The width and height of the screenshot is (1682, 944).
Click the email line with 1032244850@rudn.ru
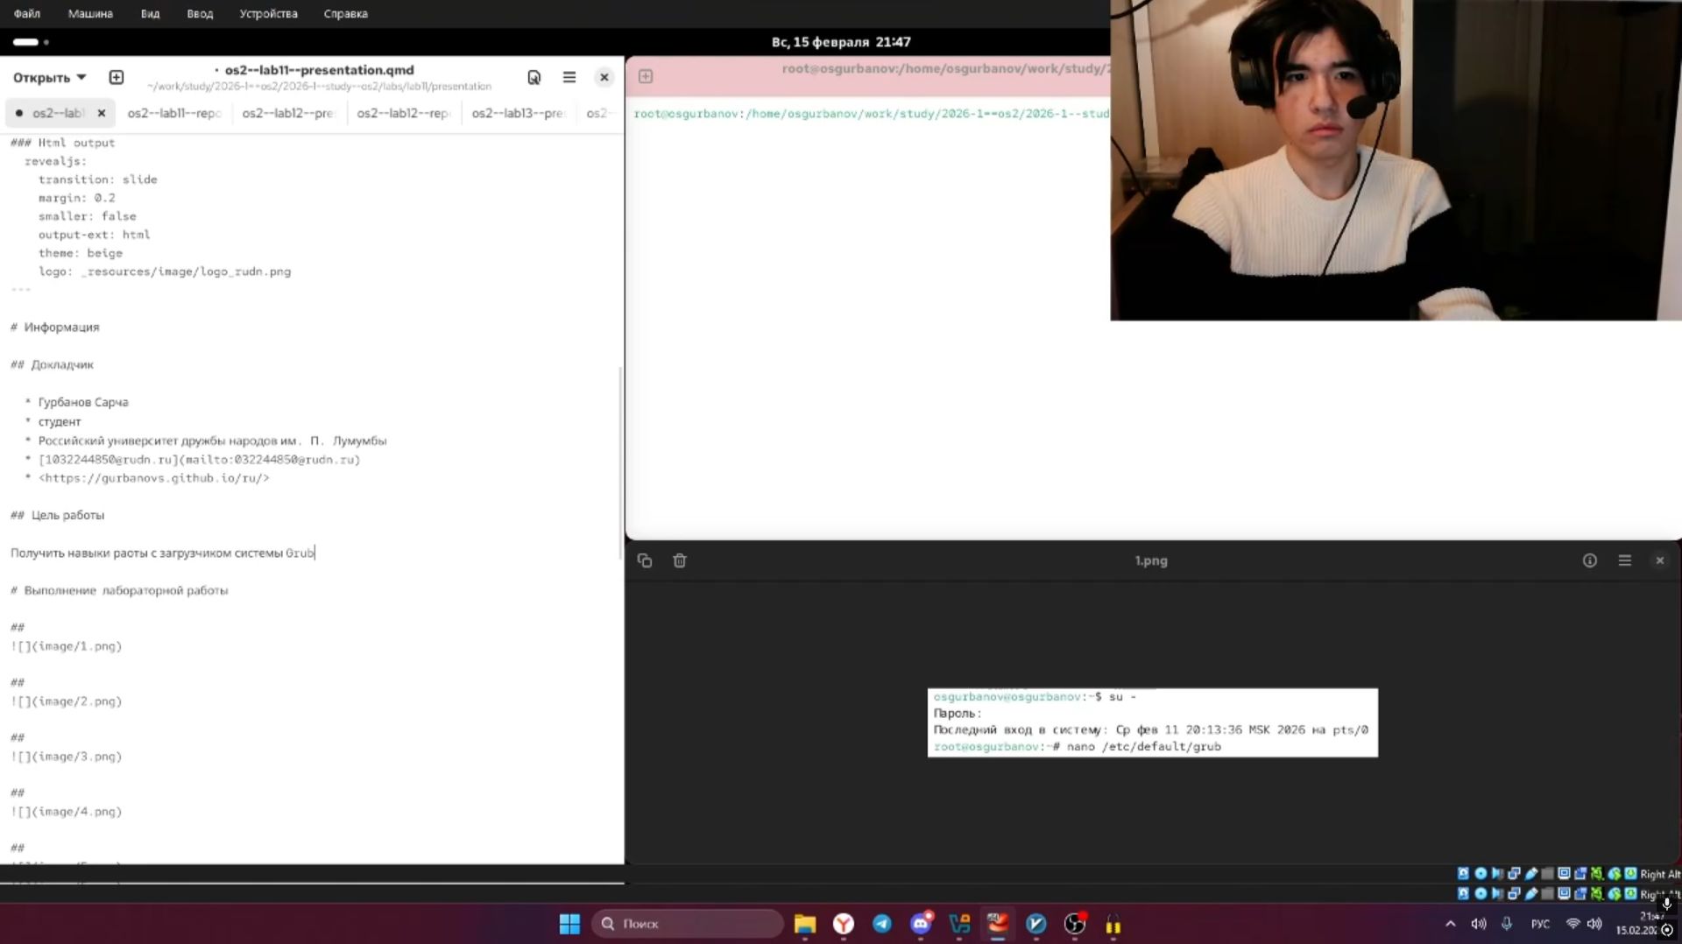tap(199, 460)
